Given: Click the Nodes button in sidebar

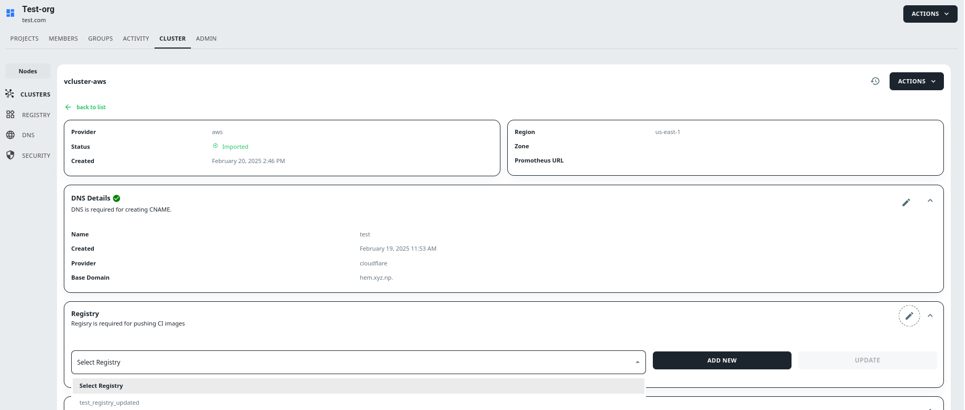Looking at the screenshot, I should coord(28,71).
